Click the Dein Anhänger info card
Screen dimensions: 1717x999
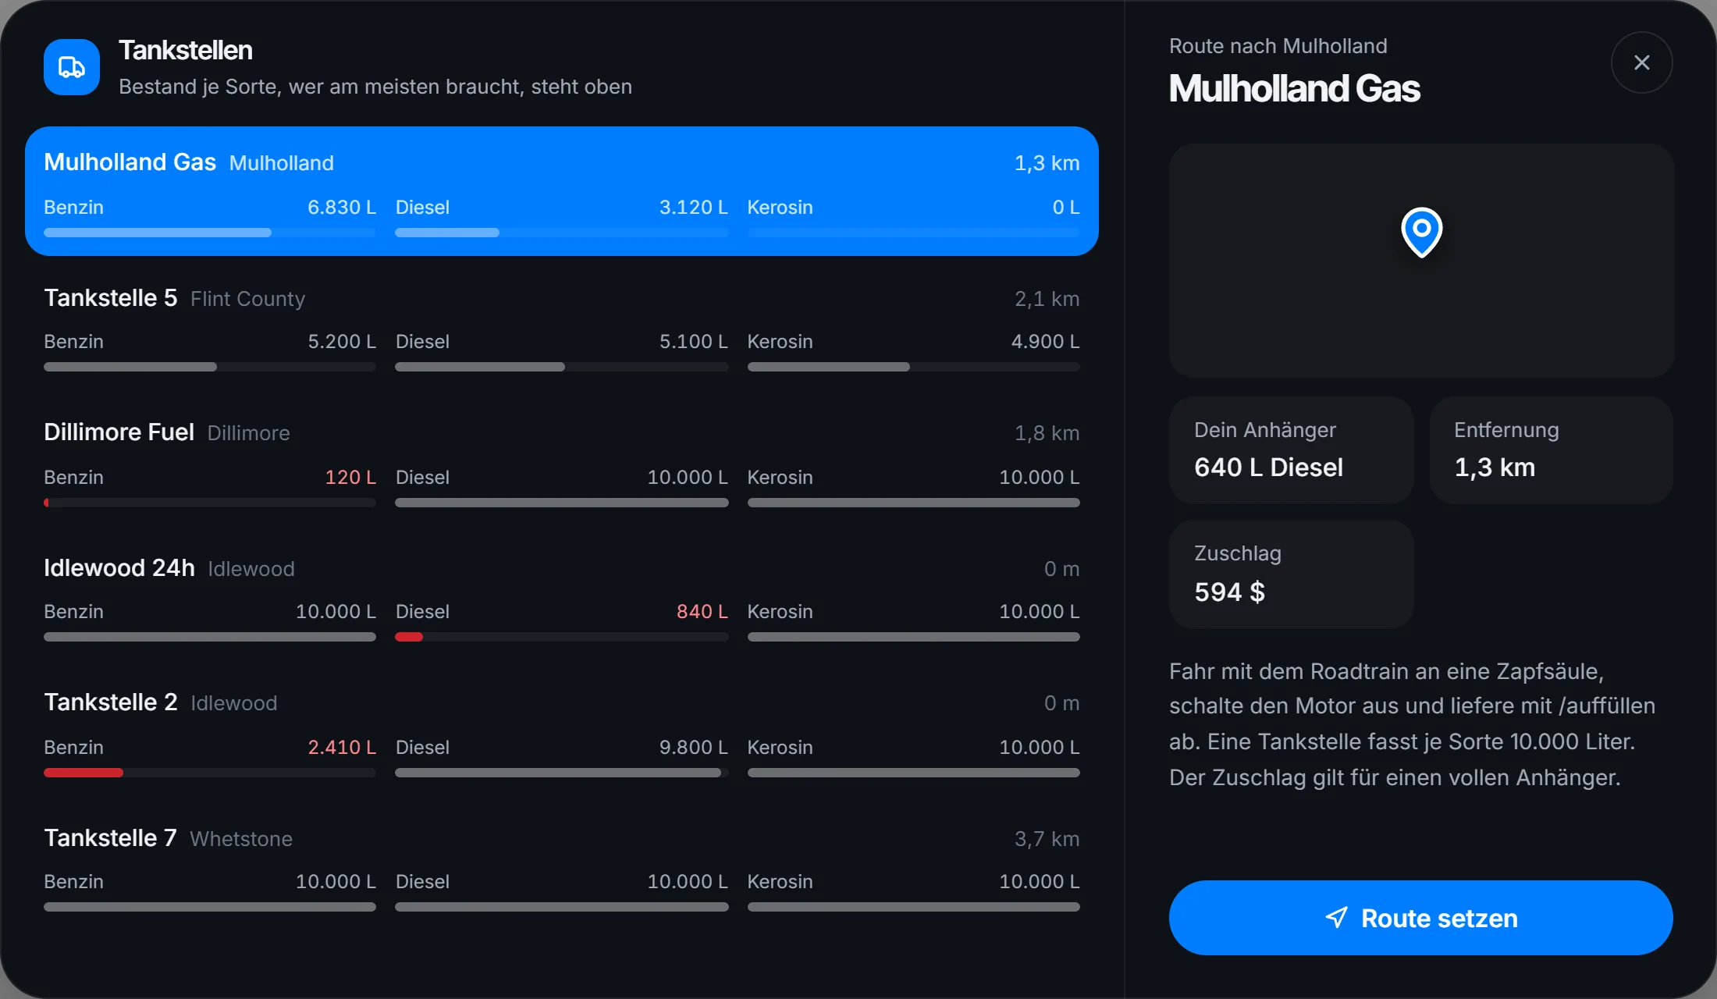(x=1292, y=450)
